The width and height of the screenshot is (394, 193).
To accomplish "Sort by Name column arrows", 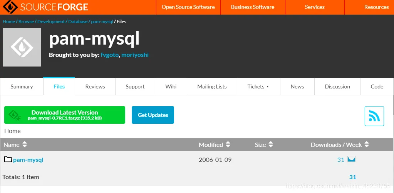I will tap(24, 145).
